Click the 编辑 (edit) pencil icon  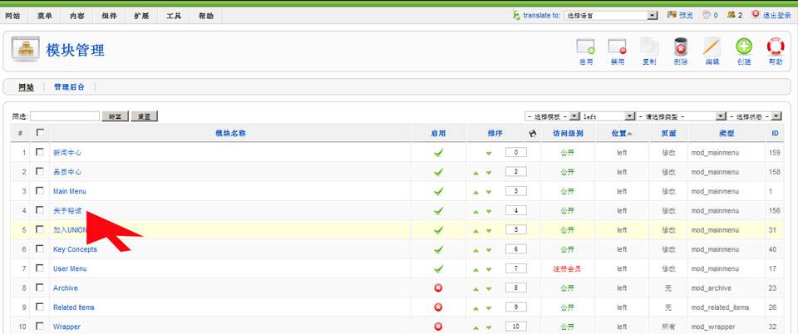point(712,47)
